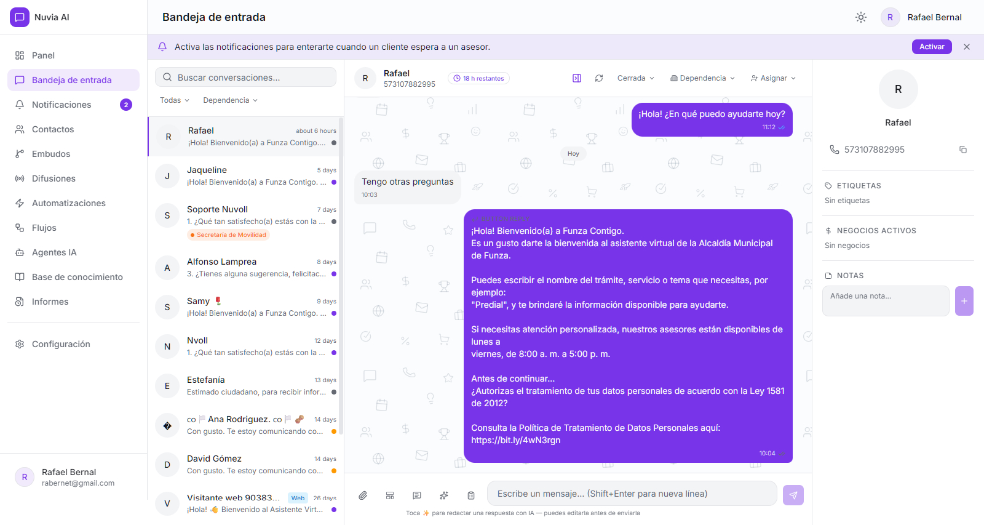Open Visitante web conversation
Viewport: 984px width, 525px height.
pyautogui.click(x=244, y=503)
